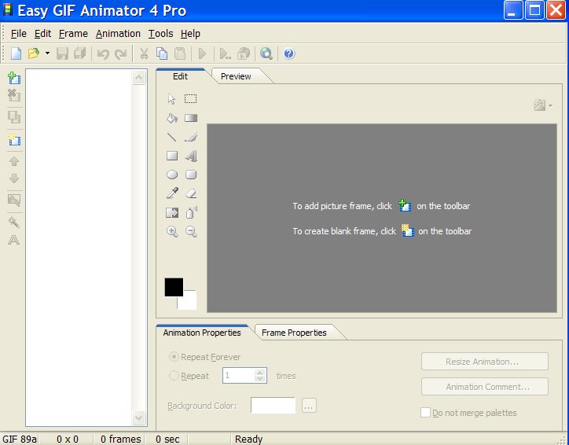Click the black foreground color swatch

pyautogui.click(x=174, y=287)
